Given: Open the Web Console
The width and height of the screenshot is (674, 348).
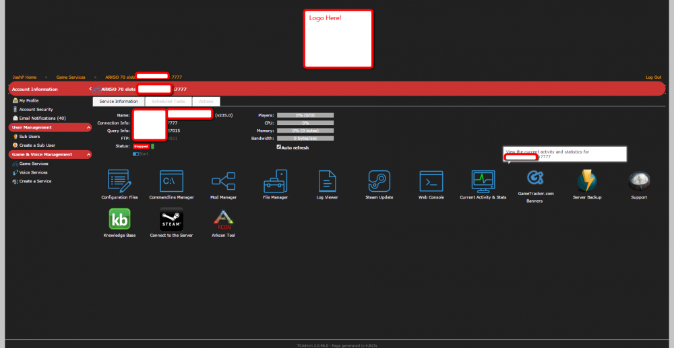Looking at the screenshot, I should (x=431, y=181).
